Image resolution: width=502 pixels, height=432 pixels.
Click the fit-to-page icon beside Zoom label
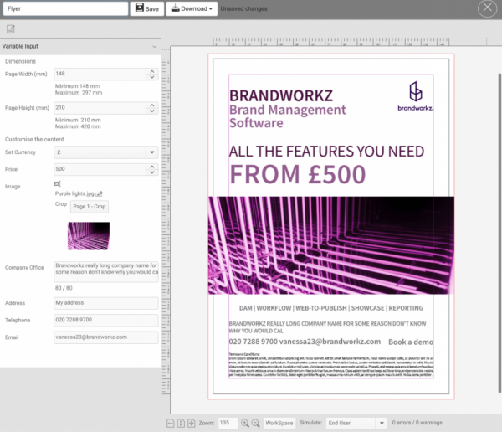click(x=191, y=423)
